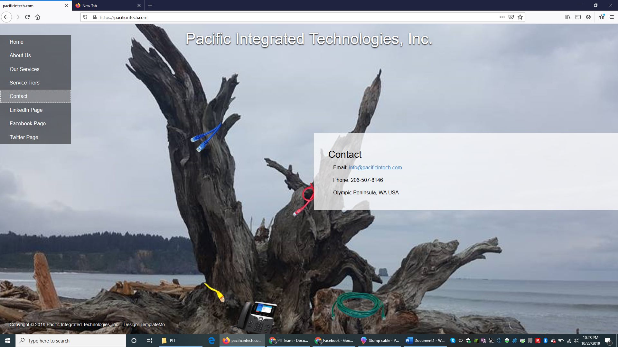618x347 pixels.
Task: Save page to Pocket
Action: [x=511, y=17]
